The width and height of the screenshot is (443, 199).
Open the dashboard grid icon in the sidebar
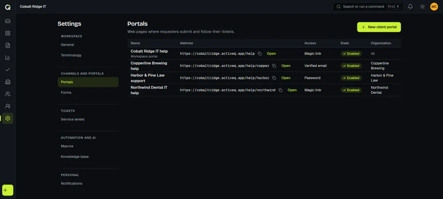8,33
